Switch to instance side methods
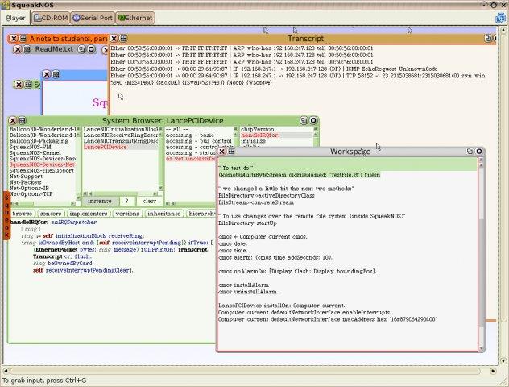 point(100,200)
